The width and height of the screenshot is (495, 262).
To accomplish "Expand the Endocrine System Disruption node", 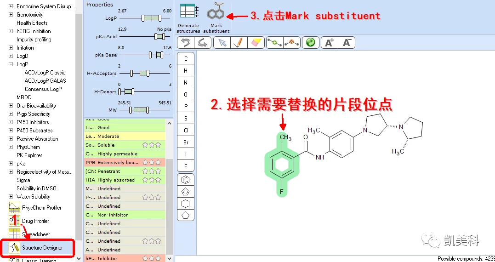I will 11,6.
